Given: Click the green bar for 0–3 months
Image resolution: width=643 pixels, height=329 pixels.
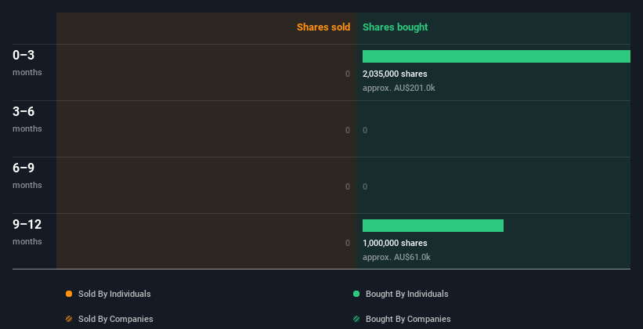Looking at the screenshot, I should [497, 56].
